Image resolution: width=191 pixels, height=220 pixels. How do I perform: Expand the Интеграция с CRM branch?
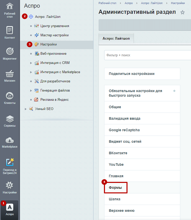[31, 63]
